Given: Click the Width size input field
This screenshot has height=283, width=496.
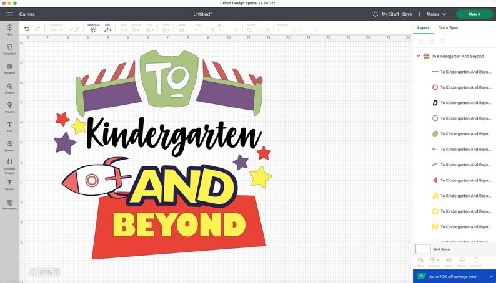Looking at the screenshot, I should (x=206, y=30).
